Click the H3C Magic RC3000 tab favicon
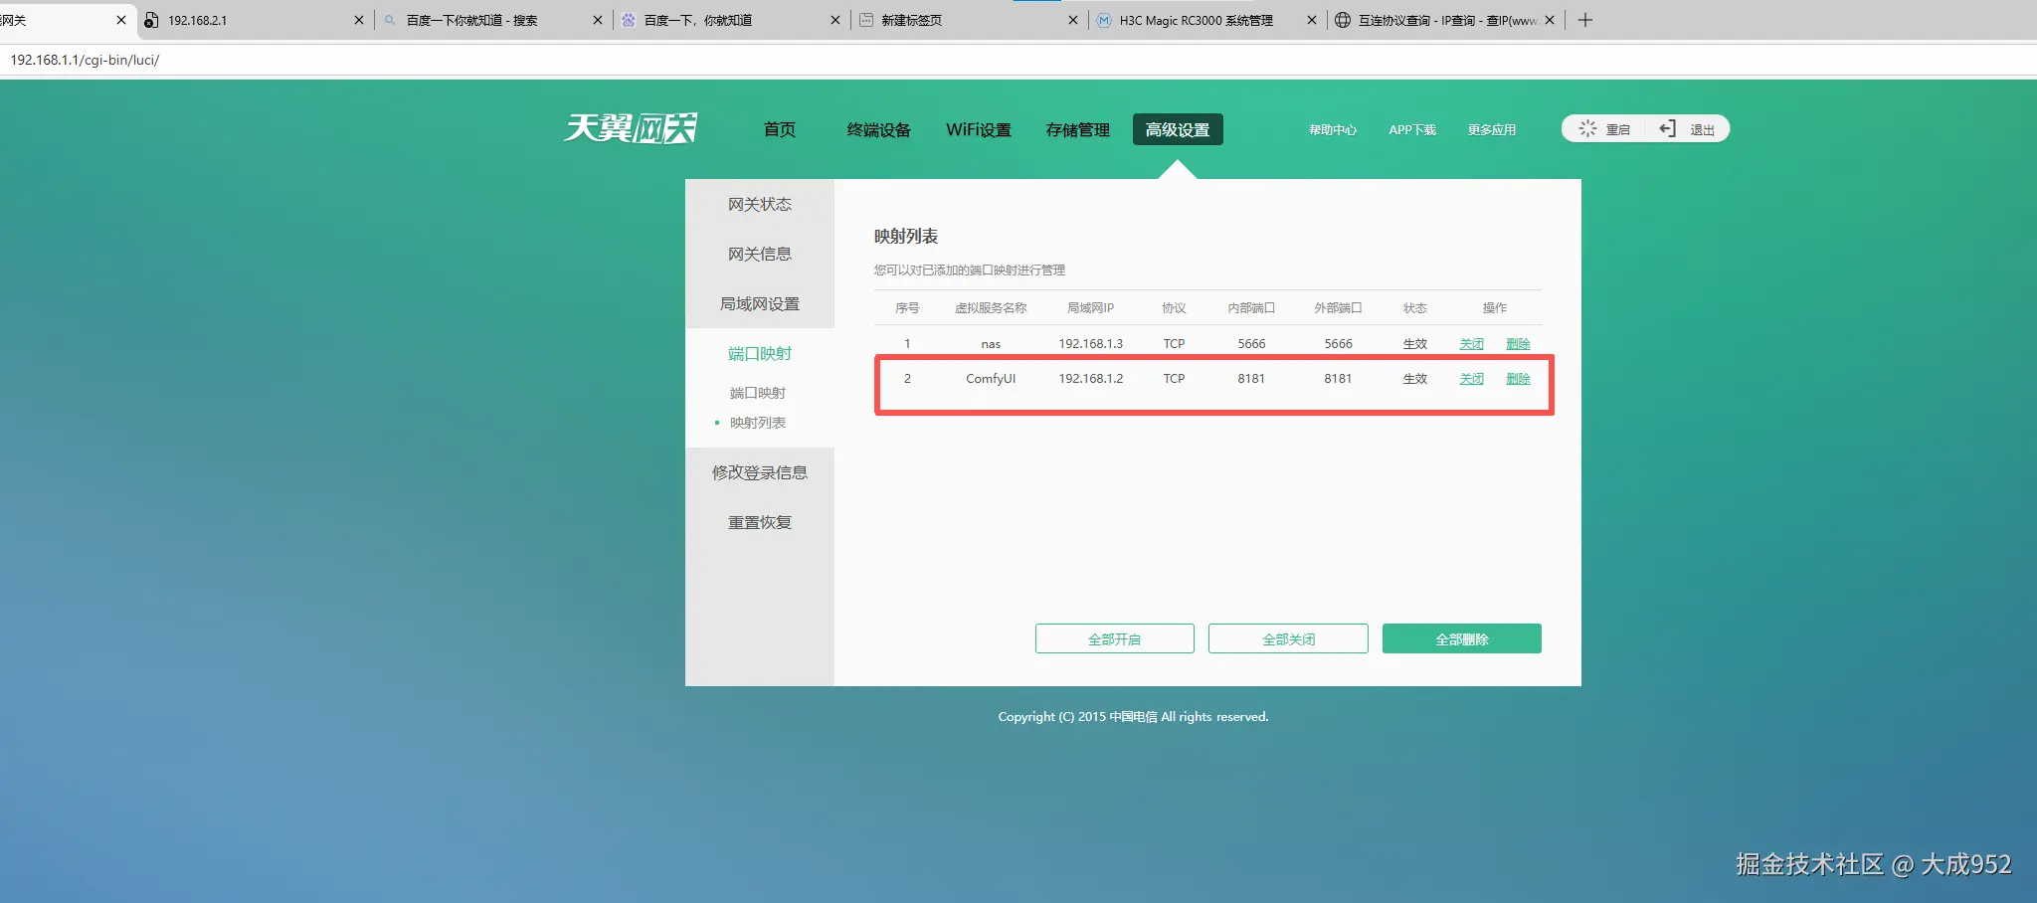 click(x=1103, y=20)
